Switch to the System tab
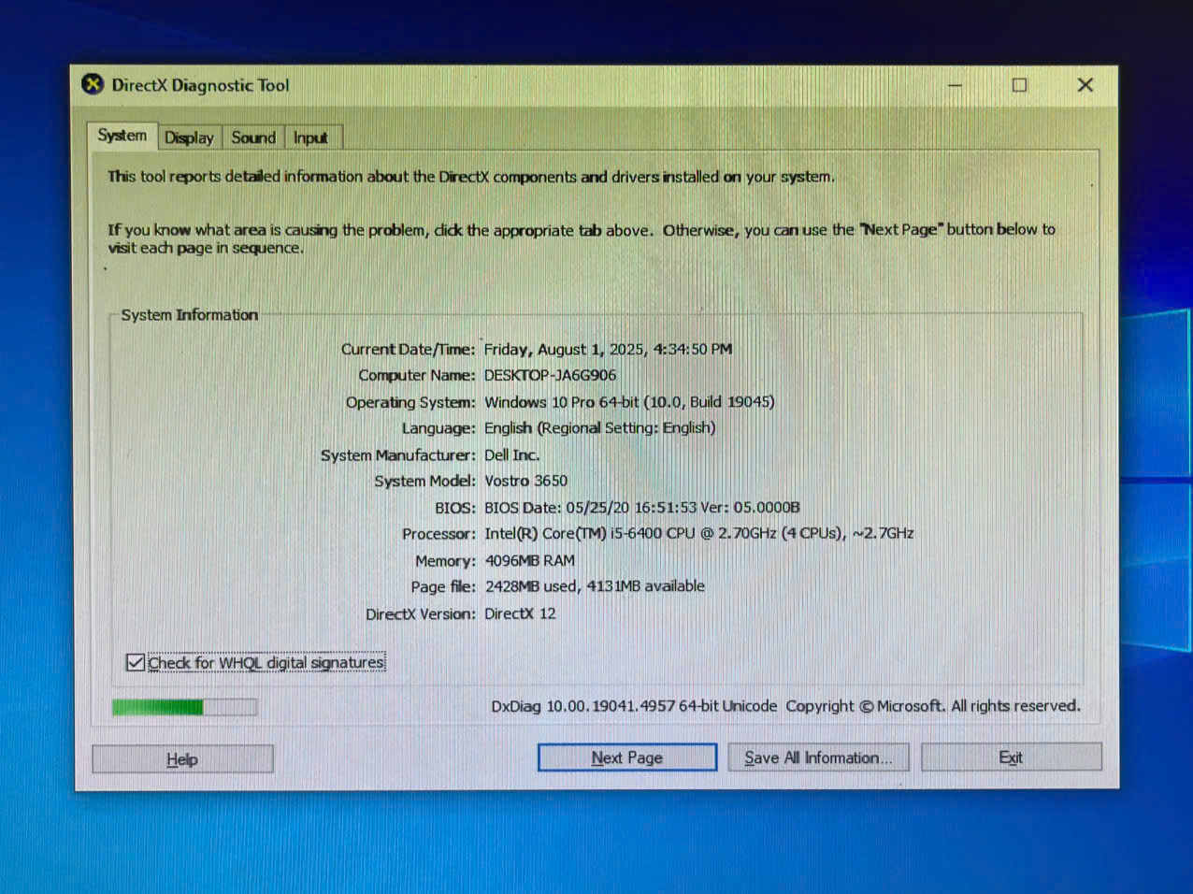Screen dimensions: 1193x894 click(122, 136)
